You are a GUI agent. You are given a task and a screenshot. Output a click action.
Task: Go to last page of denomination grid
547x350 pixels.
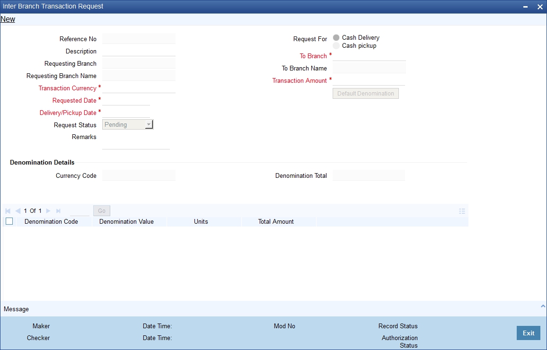tap(58, 211)
